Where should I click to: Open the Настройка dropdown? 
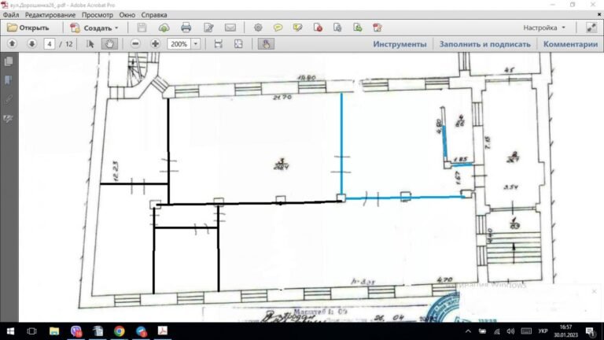click(x=544, y=28)
